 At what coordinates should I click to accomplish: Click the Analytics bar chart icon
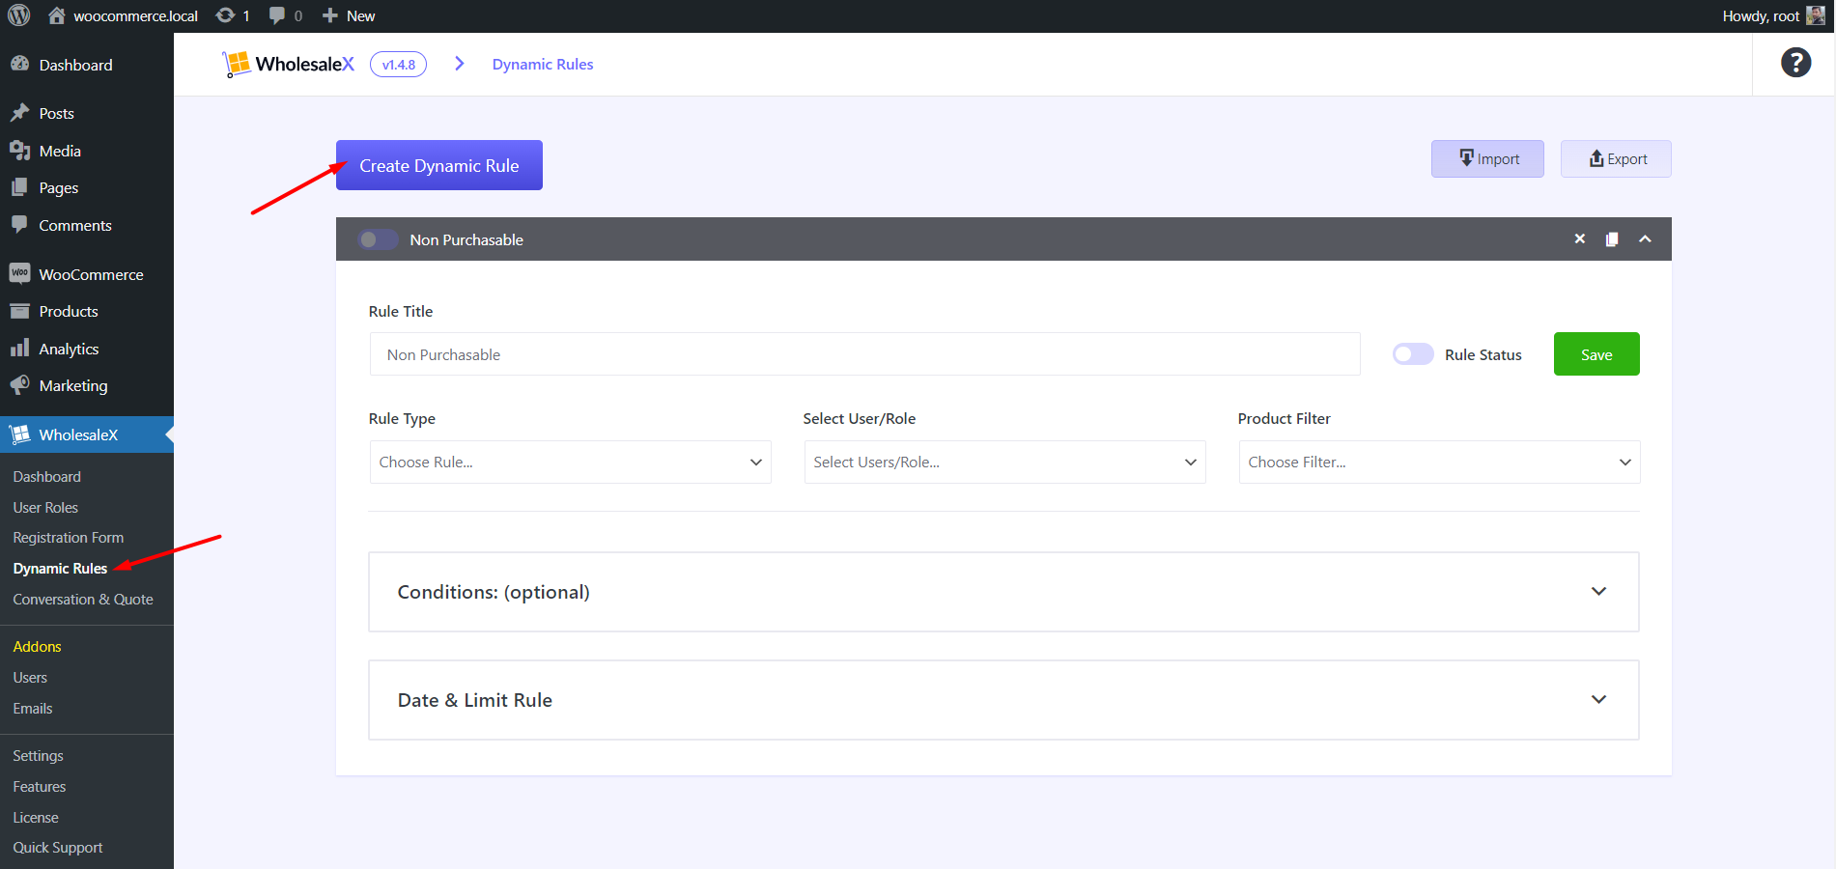click(19, 348)
